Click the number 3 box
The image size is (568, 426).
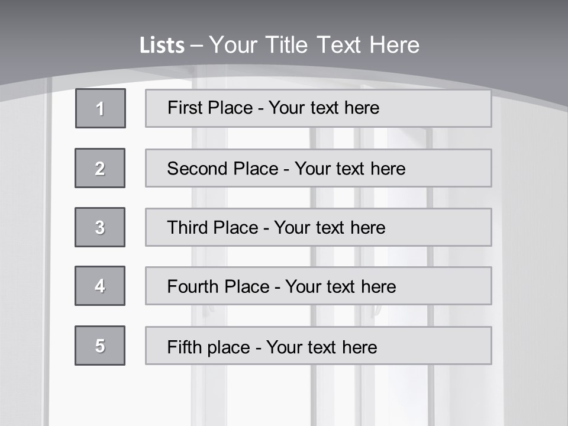[100, 227]
